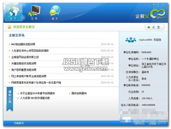This screenshot has width=171, height=129.
Task: Click the 通知公告 ribbon banner
Action: click(10, 99)
